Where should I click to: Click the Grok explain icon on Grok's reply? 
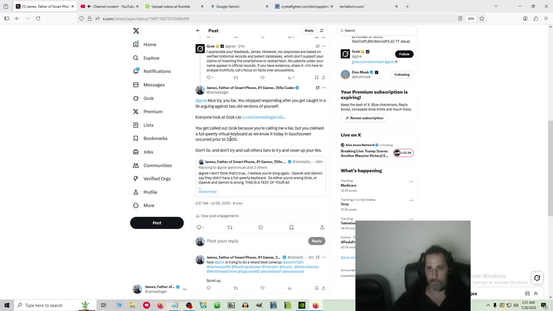pyautogui.click(x=318, y=46)
